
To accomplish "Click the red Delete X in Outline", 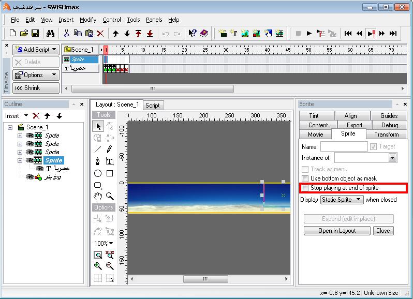I will click(x=36, y=116).
